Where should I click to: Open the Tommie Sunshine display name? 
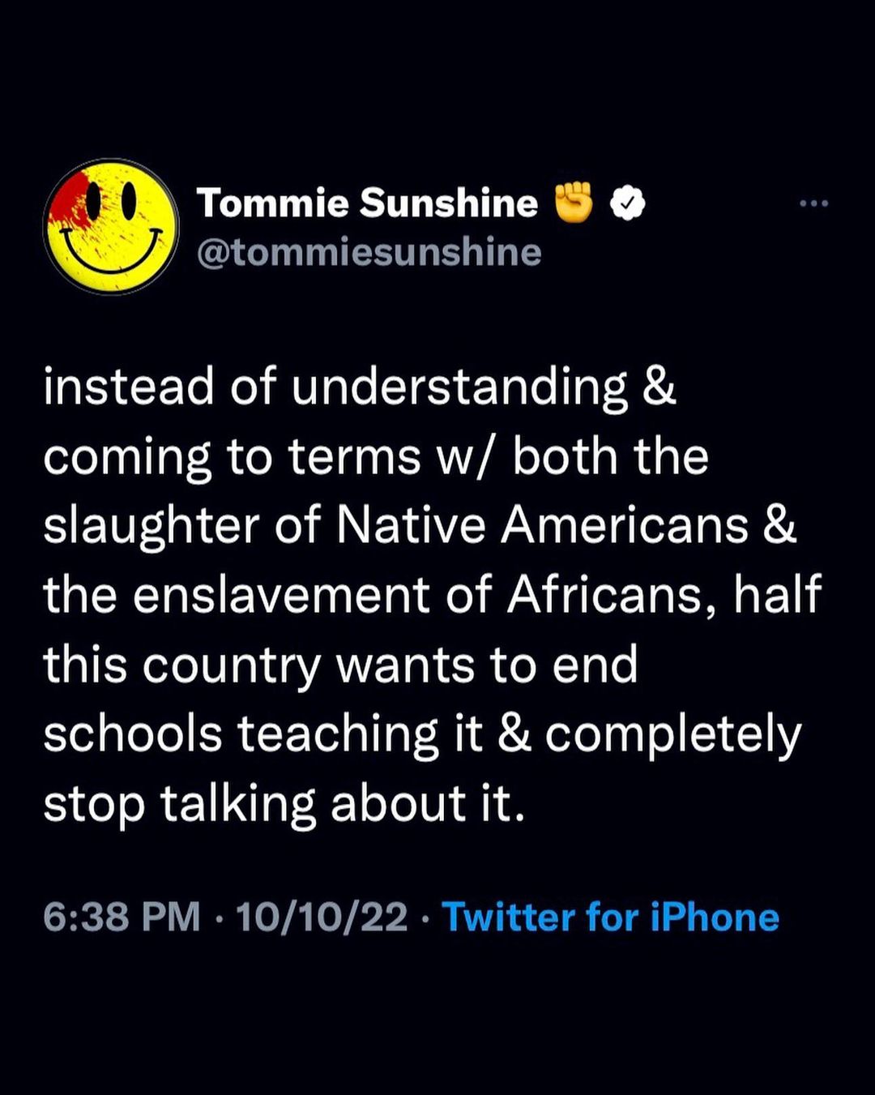(x=368, y=203)
